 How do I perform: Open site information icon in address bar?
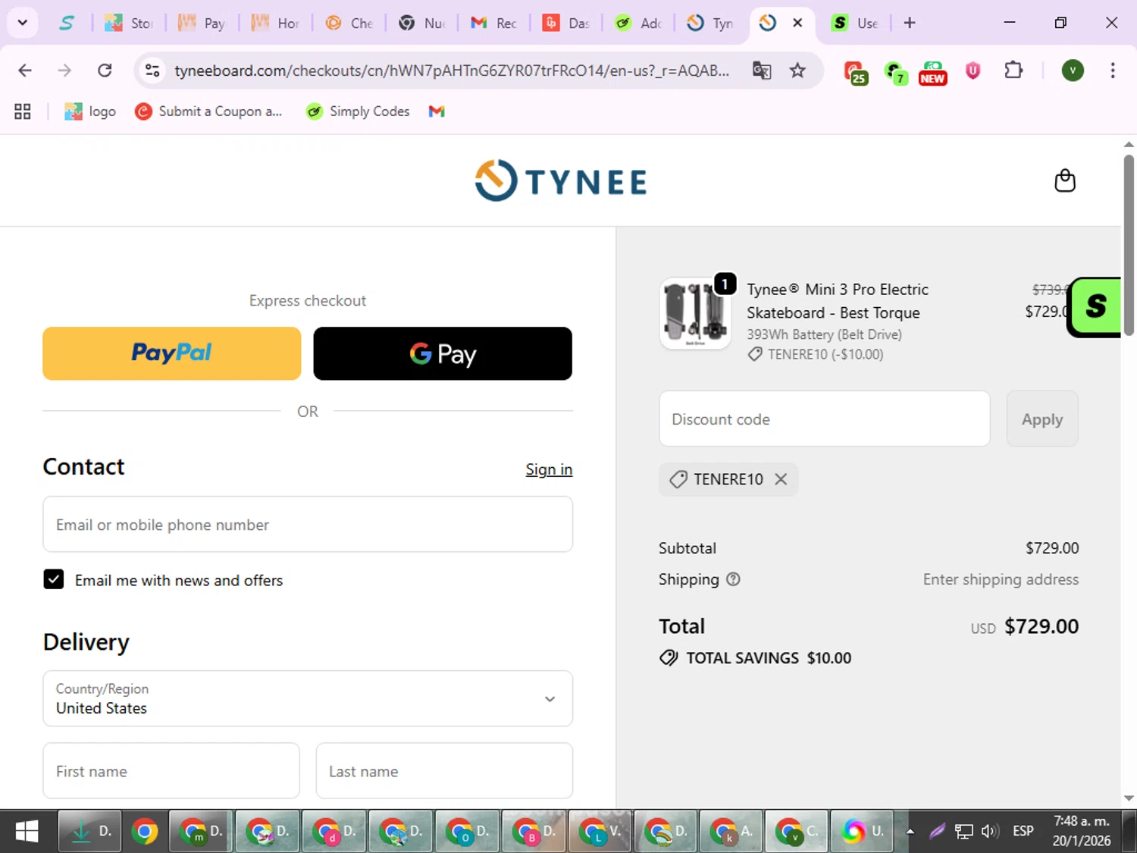click(152, 71)
